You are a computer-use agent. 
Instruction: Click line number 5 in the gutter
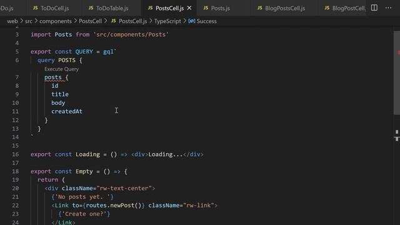tap(17, 51)
